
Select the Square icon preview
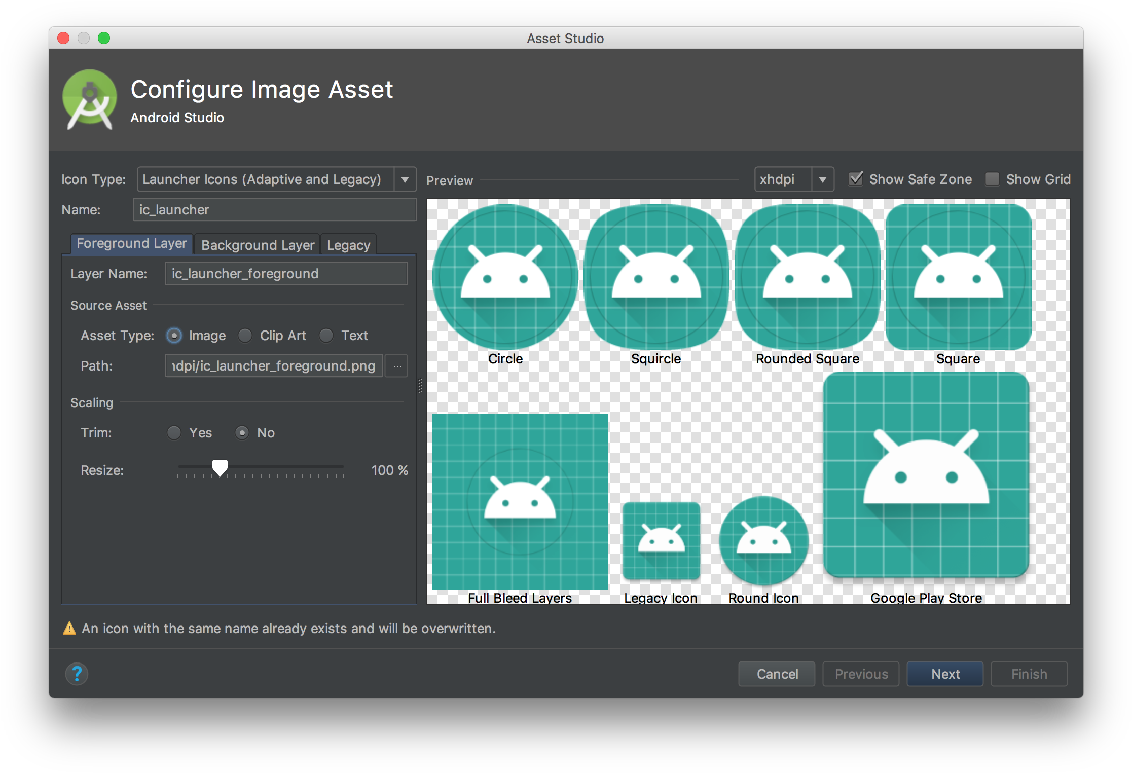click(958, 277)
